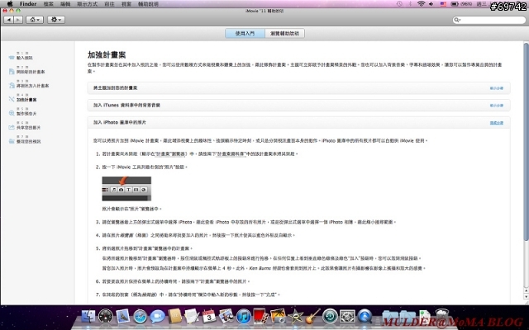The height and width of the screenshot is (330, 529).
Task: Open the volume control in the menu bar
Action: (x=431, y=4)
